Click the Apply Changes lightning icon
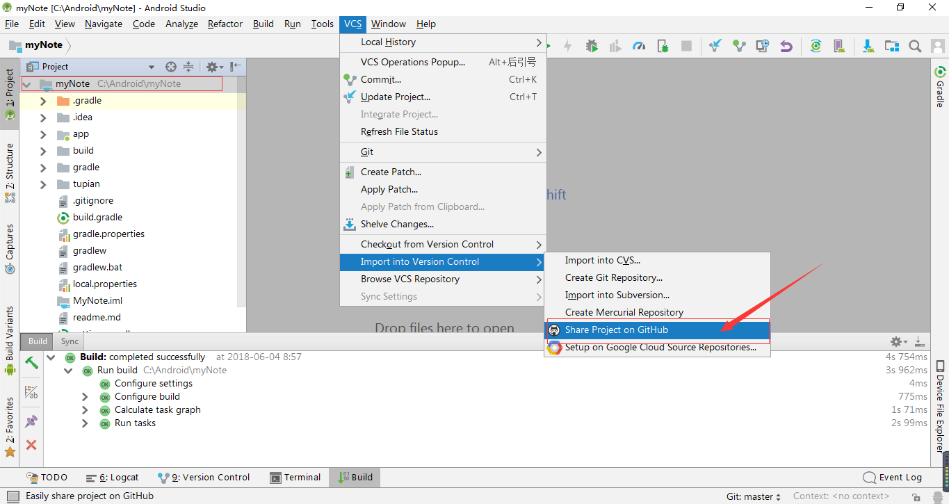Screen dimensions: 949x504 tap(568, 46)
